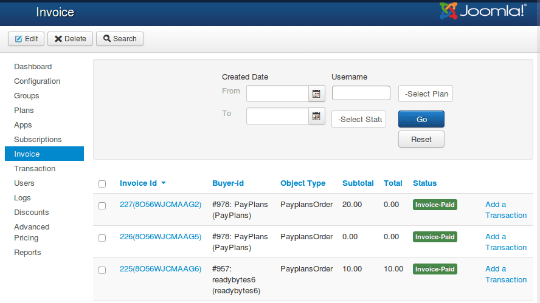Open the To date calendar picker

pos(316,116)
